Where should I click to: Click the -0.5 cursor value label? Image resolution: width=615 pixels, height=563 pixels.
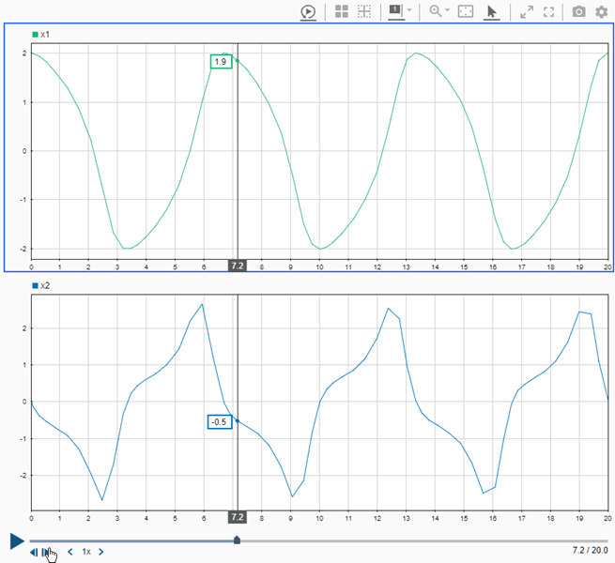220,422
